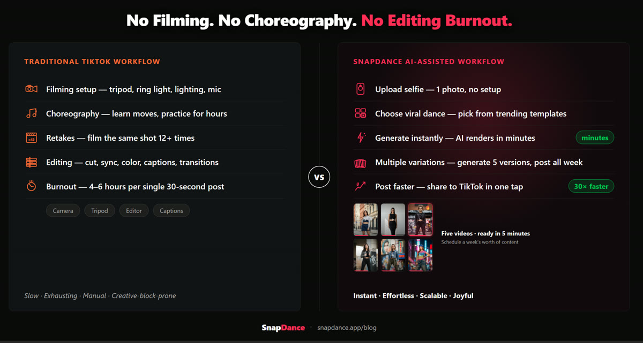This screenshot has height=343, width=643.
Task: Click the SnapDance AI-Assisted Workflow heading
Action: click(x=429, y=62)
